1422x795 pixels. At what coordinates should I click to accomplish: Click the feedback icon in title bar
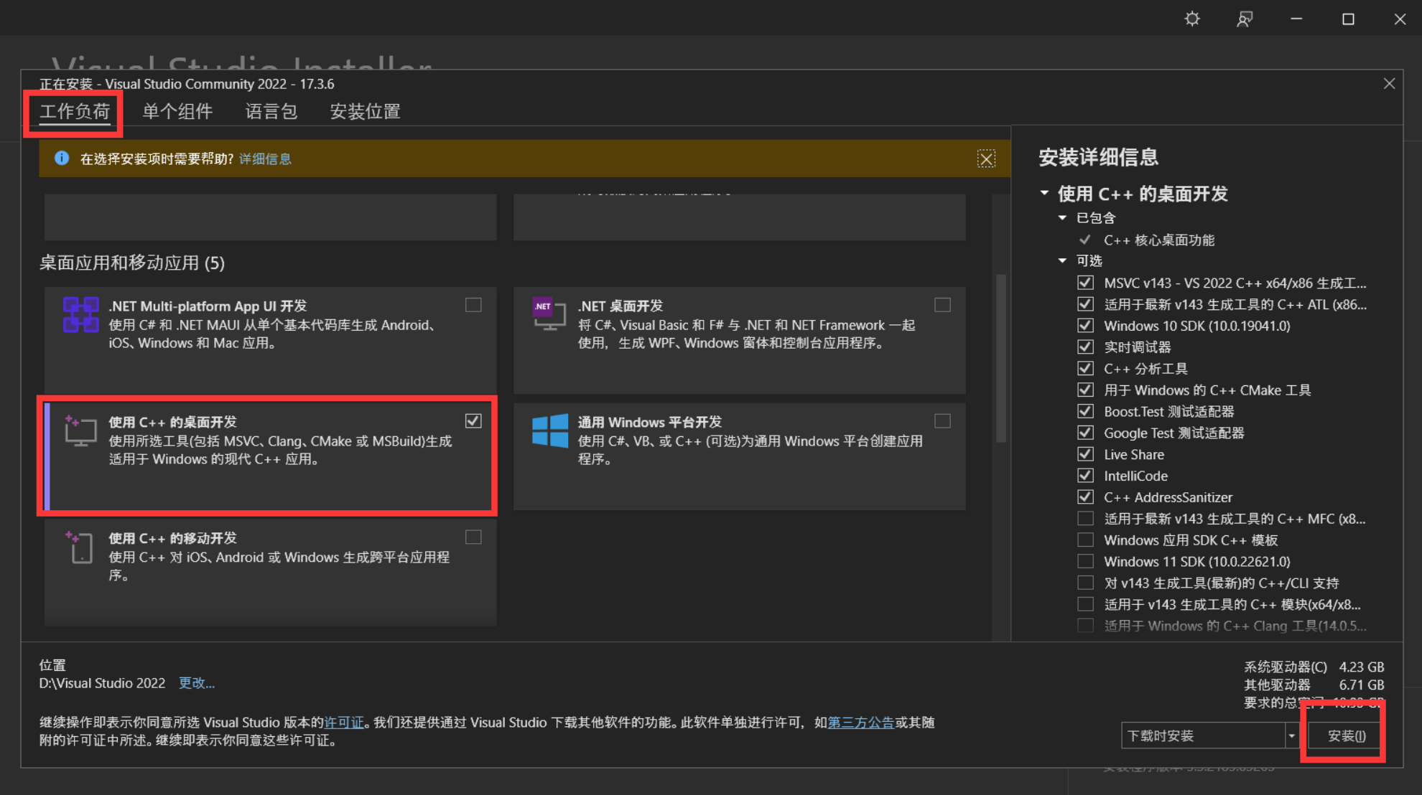pos(1245,19)
